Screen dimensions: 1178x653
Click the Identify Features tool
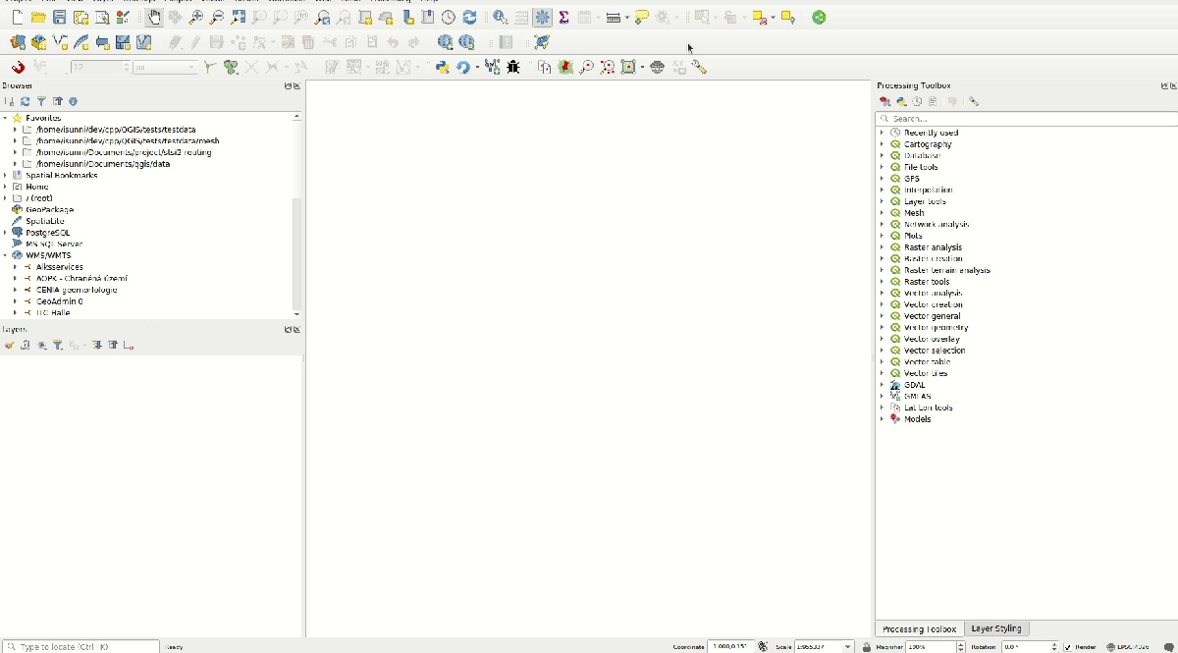500,18
